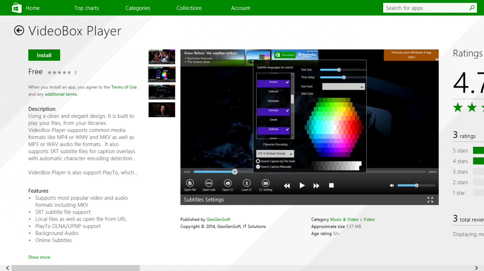Select the Search Caption Manually radio
Screen dimensions: 484x271
(259, 166)
